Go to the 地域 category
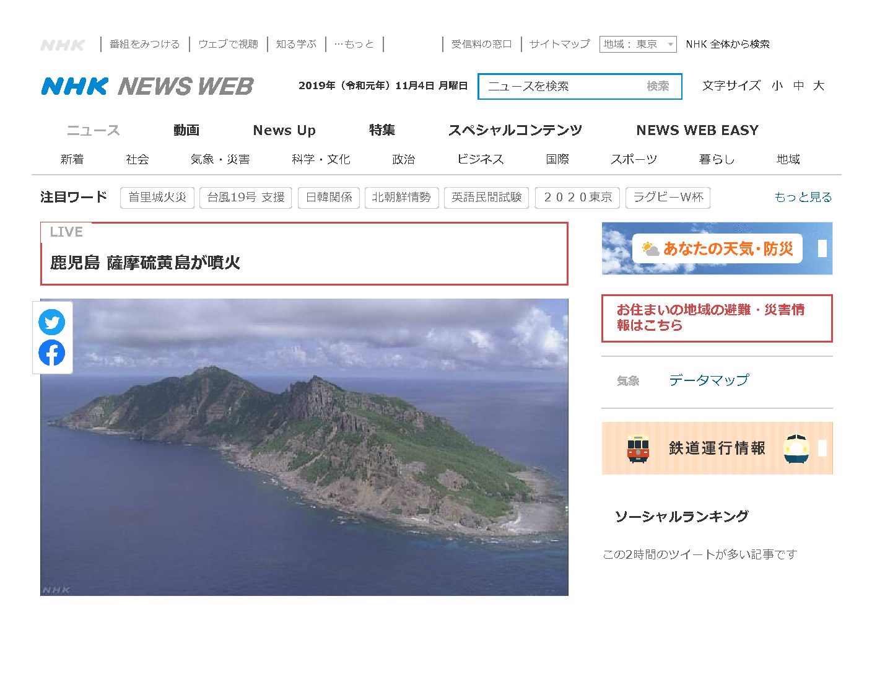872x674 pixels. tap(788, 159)
